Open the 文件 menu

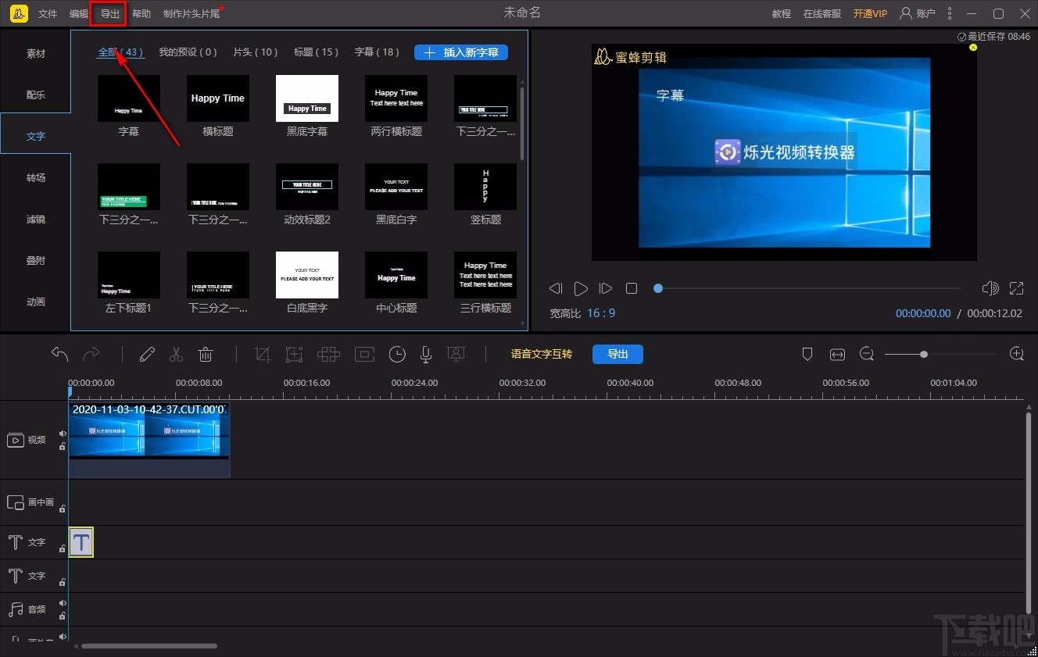[x=48, y=14]
